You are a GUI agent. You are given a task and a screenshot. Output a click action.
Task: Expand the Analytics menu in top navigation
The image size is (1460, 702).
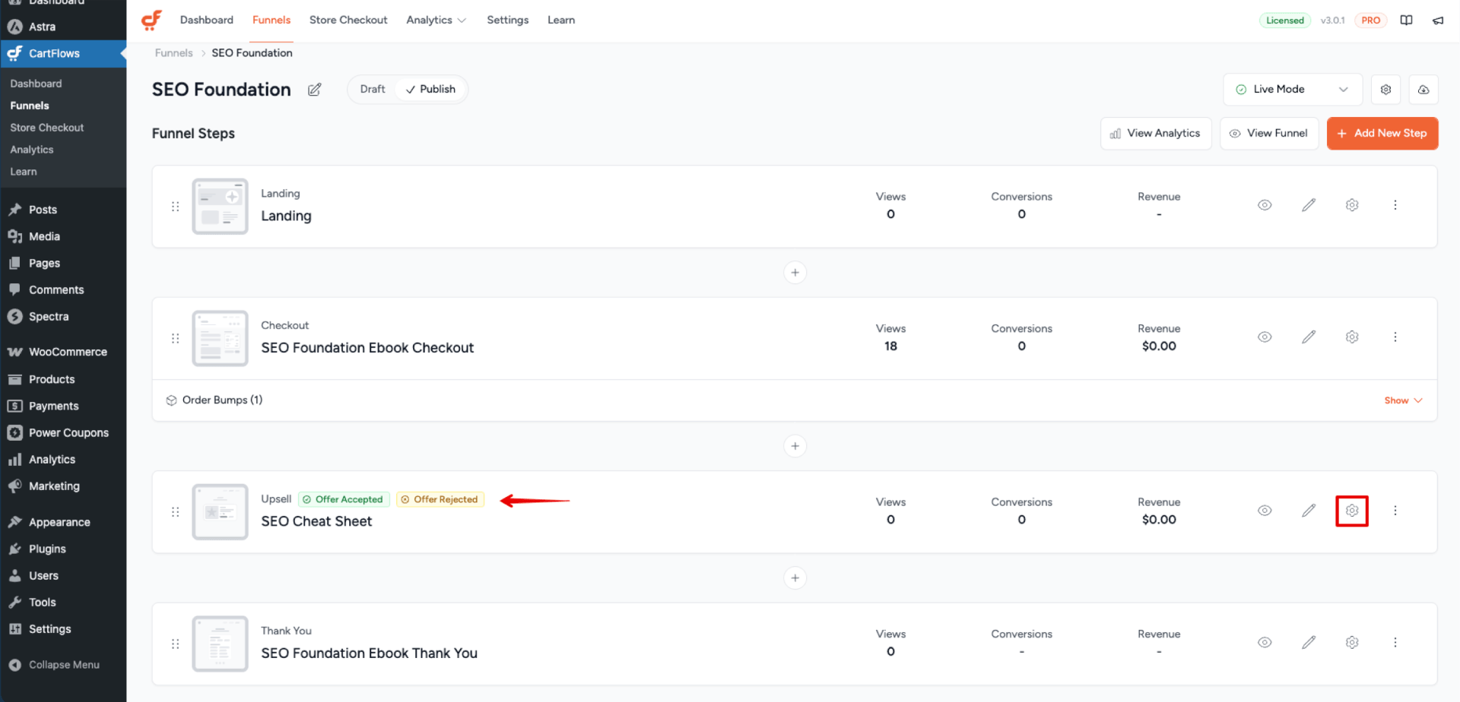pyautogui.click(x=436, y=21)
